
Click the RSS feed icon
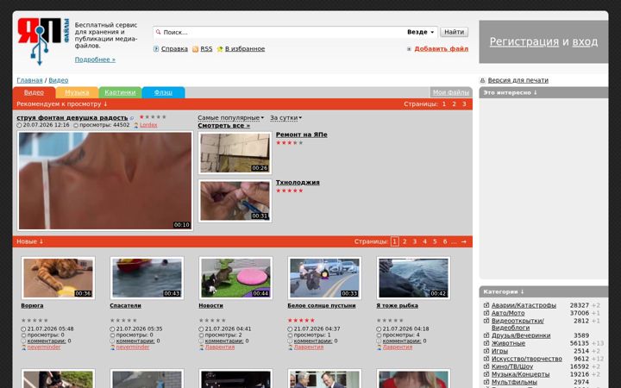195,49
